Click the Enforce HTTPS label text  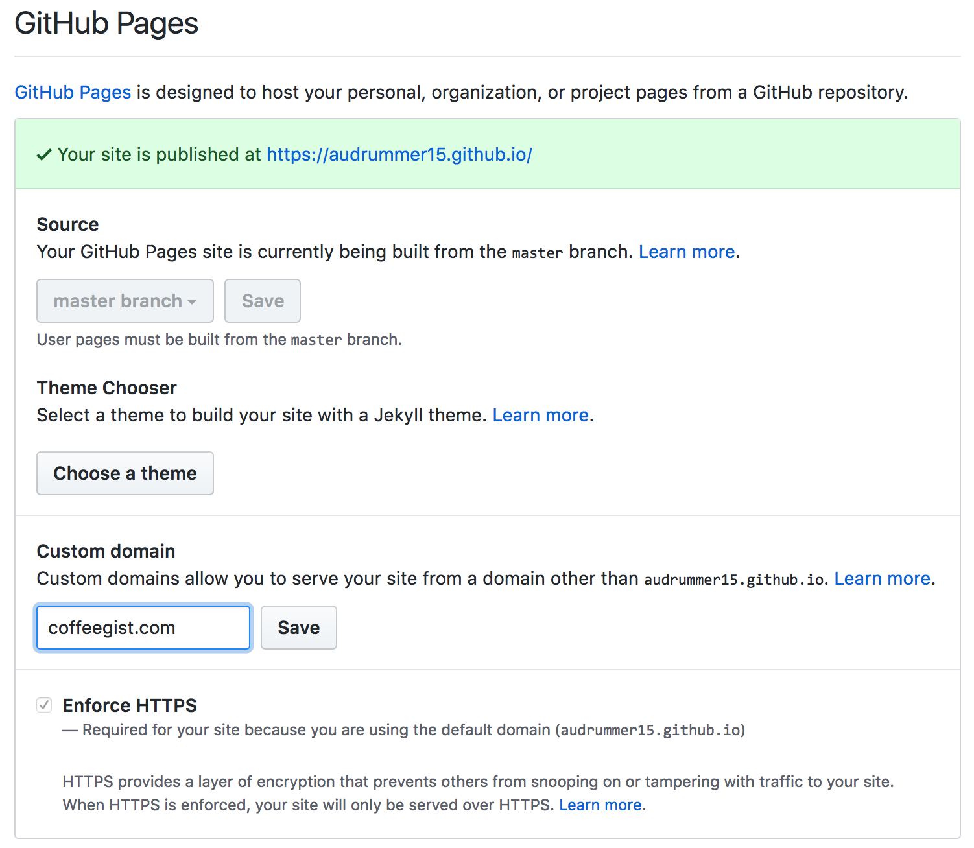coord(130,705)
